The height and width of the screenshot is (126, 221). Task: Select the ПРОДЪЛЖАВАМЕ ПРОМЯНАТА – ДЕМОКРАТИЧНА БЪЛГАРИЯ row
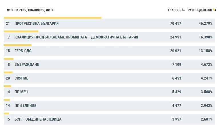pos(109,37)
